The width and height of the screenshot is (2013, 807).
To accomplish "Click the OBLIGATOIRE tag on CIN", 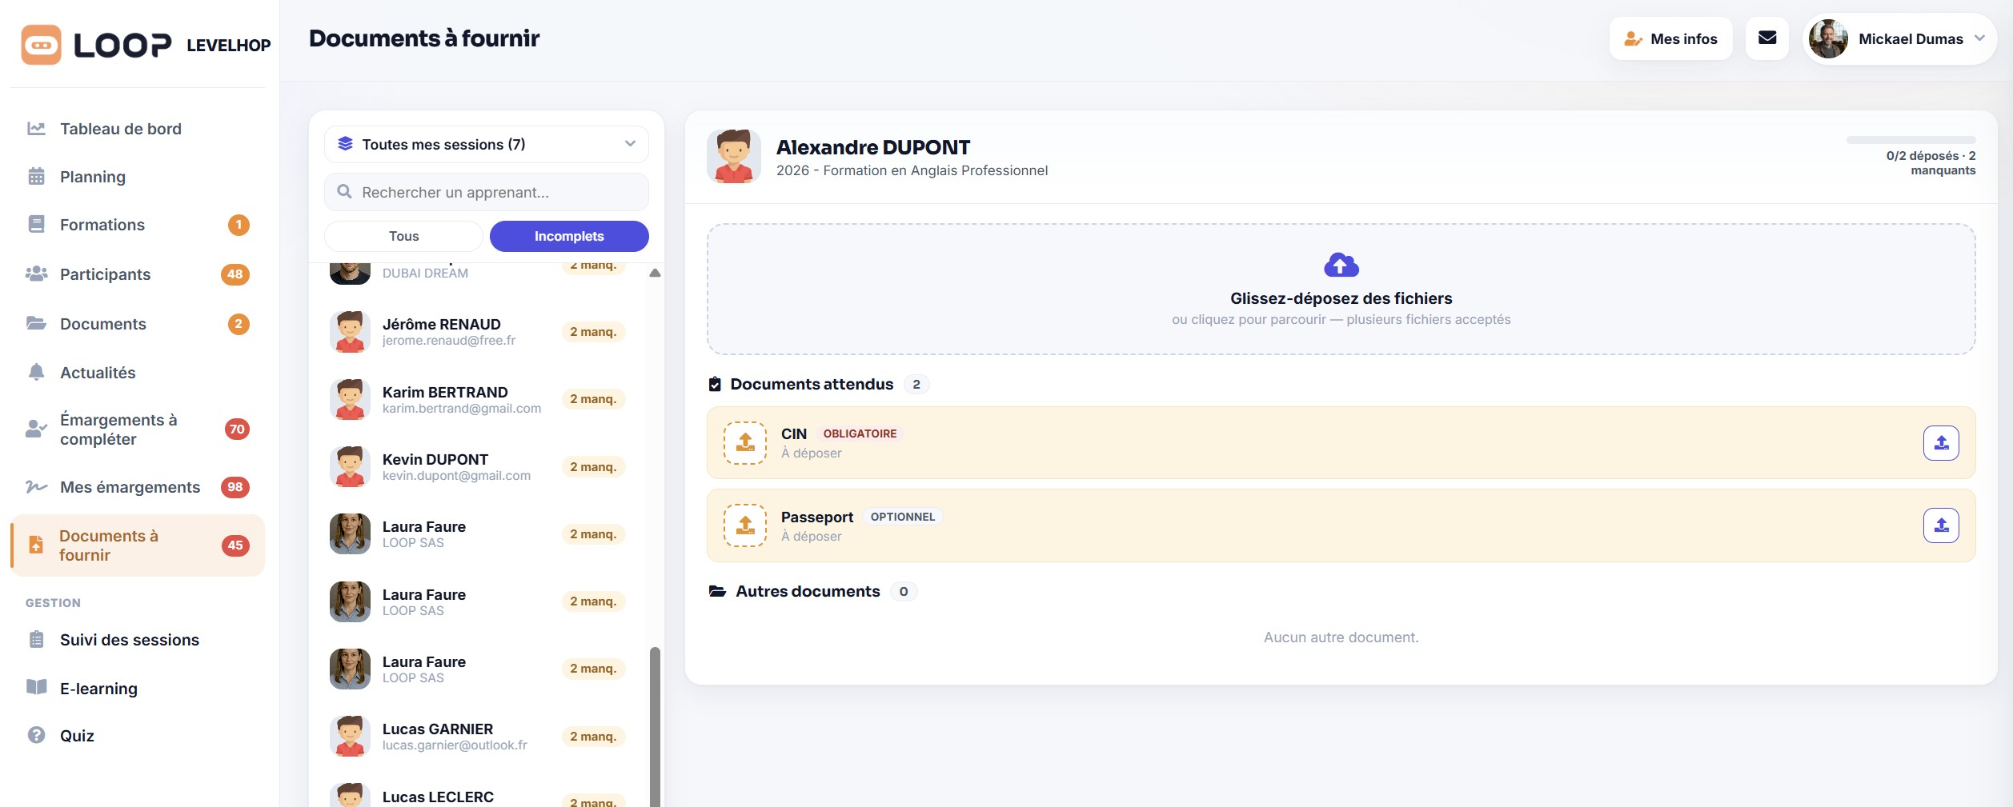I will tap(860, 433).
